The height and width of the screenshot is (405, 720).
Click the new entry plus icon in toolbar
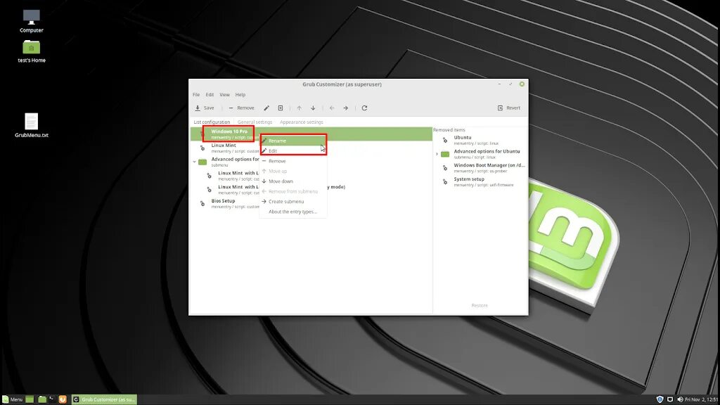tap(281, 108)
